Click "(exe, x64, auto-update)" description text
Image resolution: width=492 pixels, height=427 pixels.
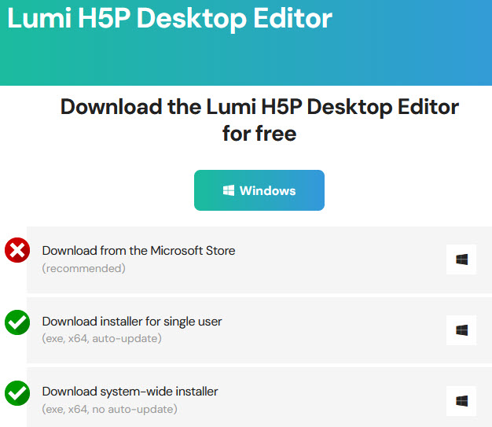tap(101, 338)
